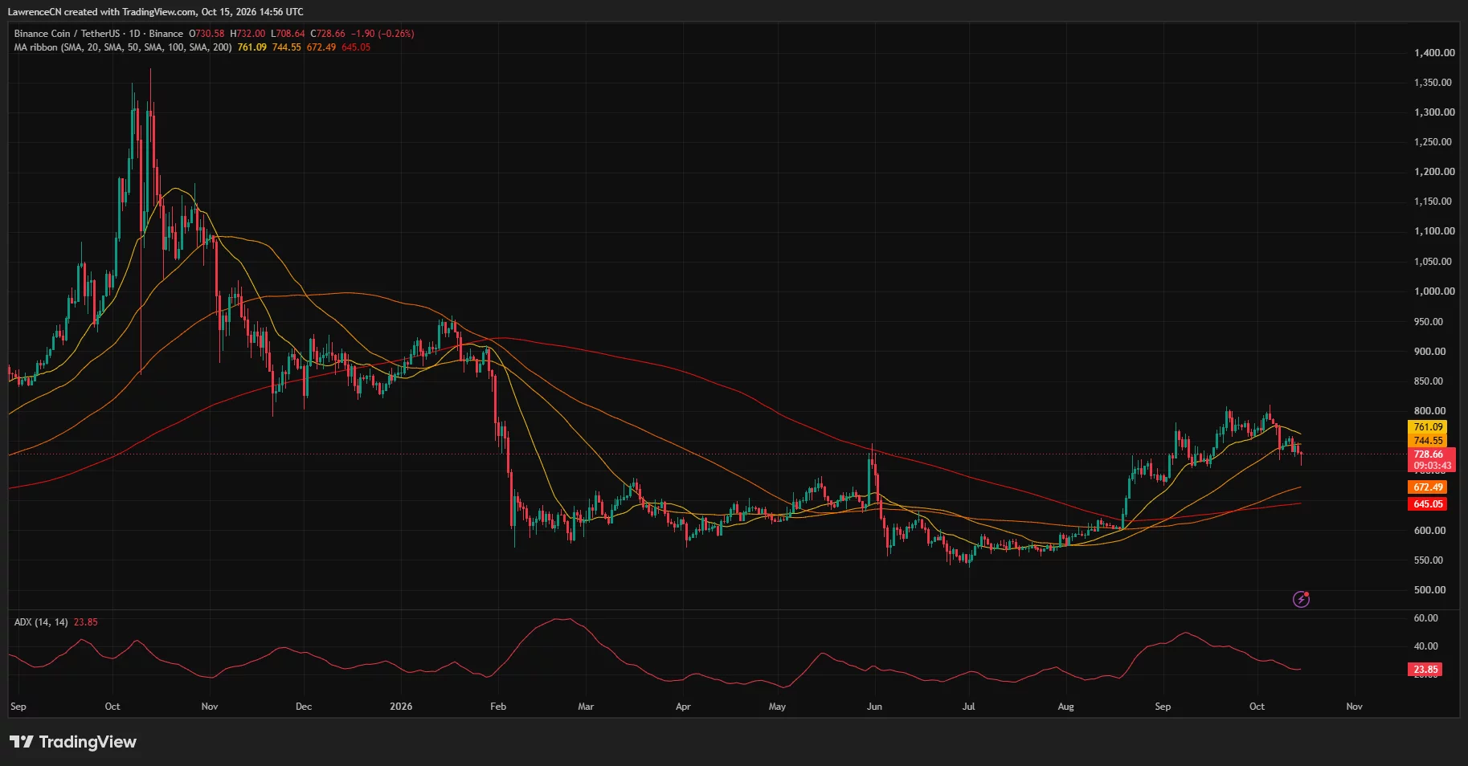Click the 60.00 ADX scale label

[x=1425, y=618]
